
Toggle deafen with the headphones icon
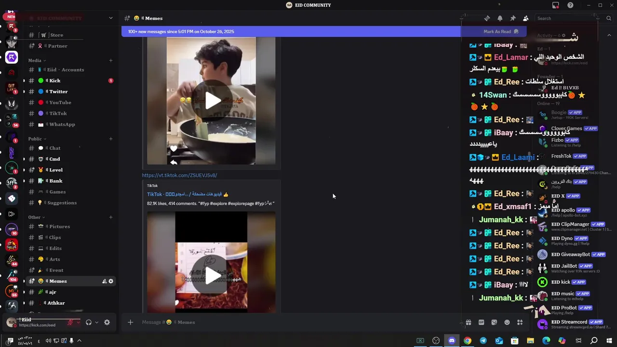(x=88, y=322)
